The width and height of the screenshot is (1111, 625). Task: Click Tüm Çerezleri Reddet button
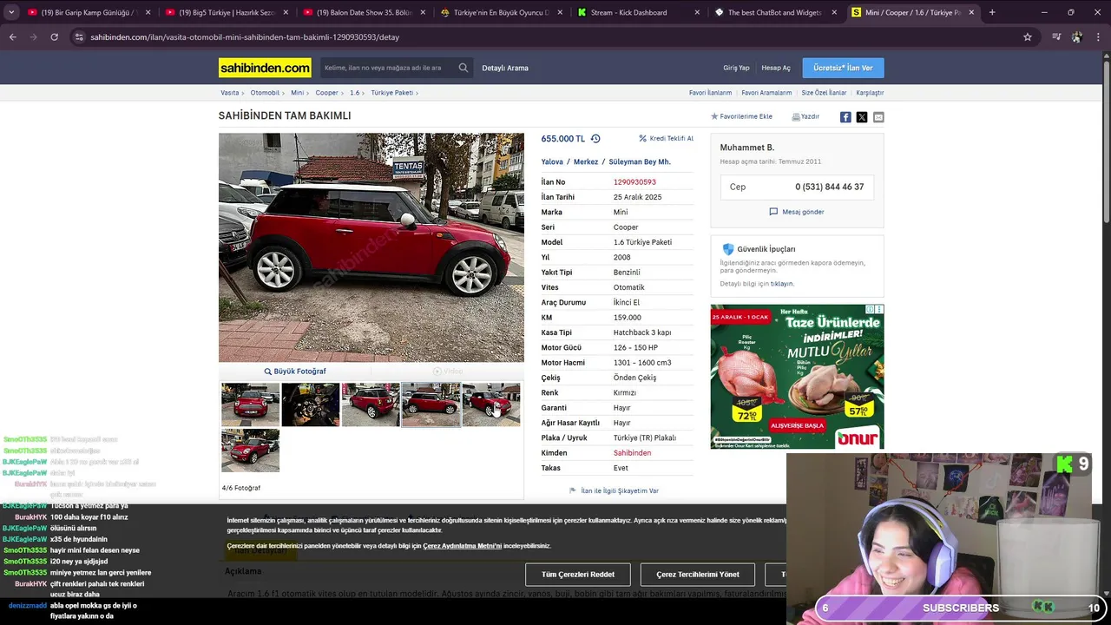tap(578, 574)
